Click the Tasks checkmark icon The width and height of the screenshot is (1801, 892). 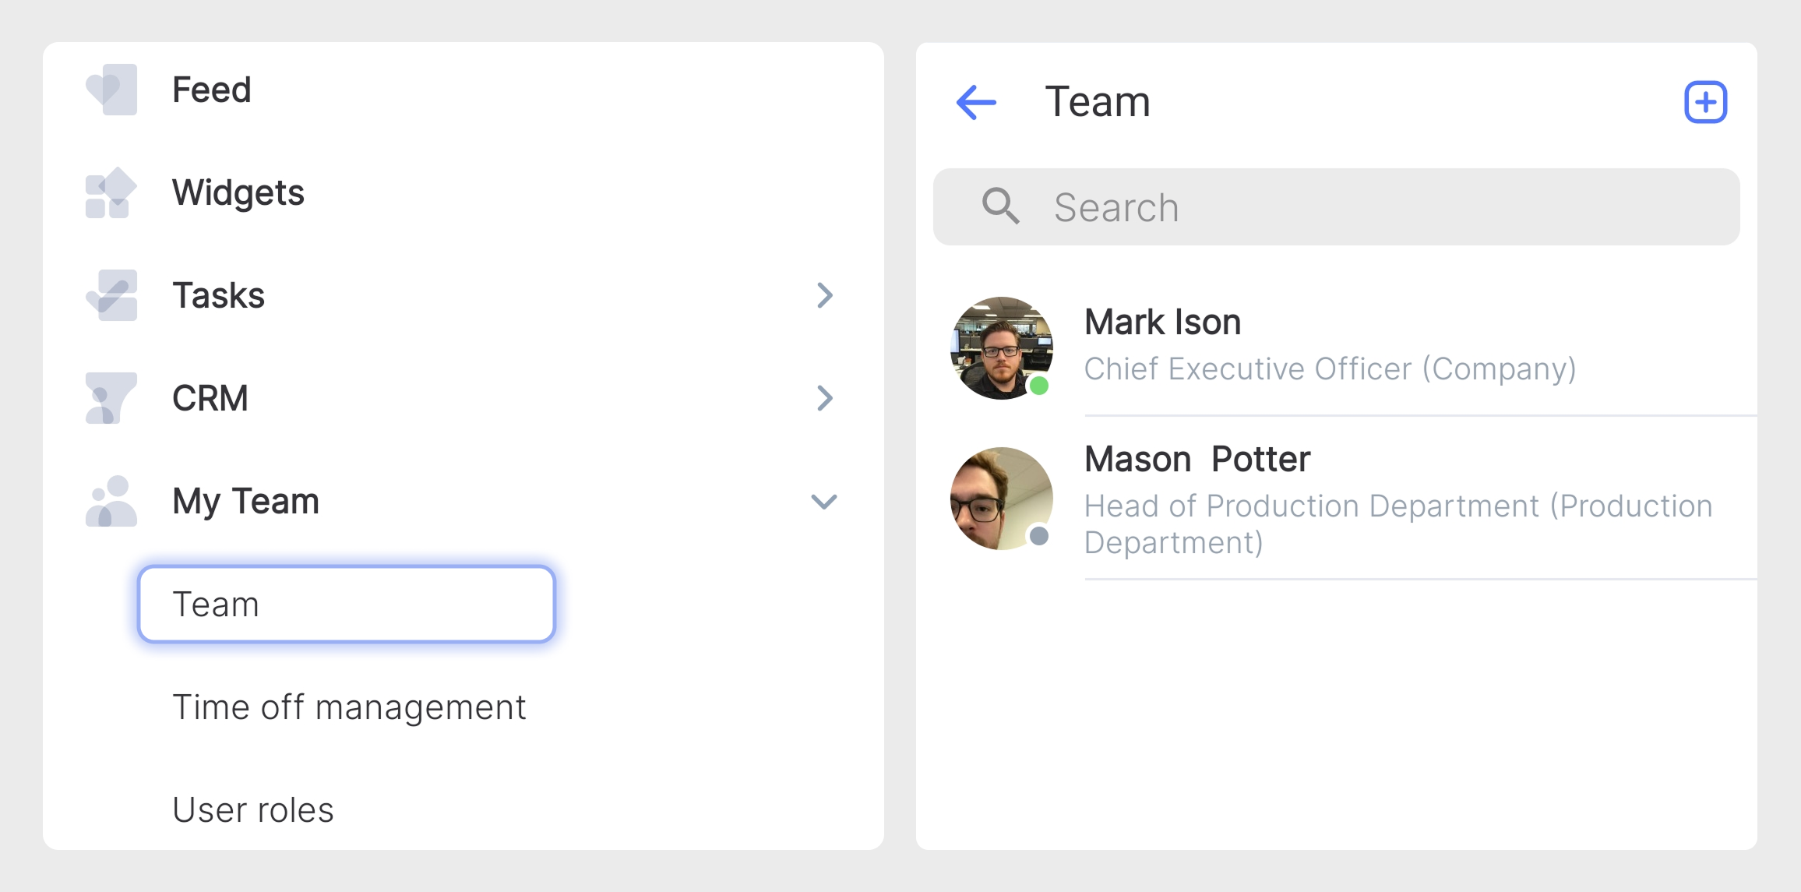[x=111, y=295]
